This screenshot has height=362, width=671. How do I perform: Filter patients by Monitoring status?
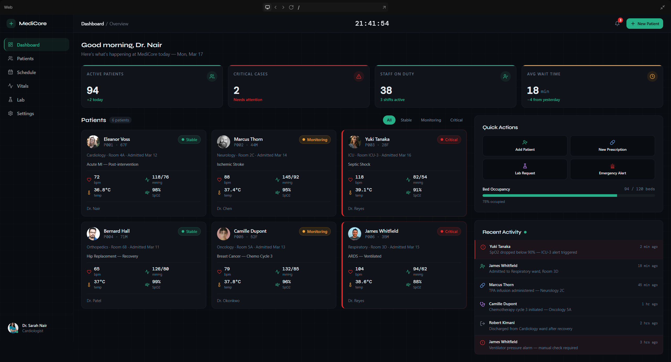click(431, 120)
